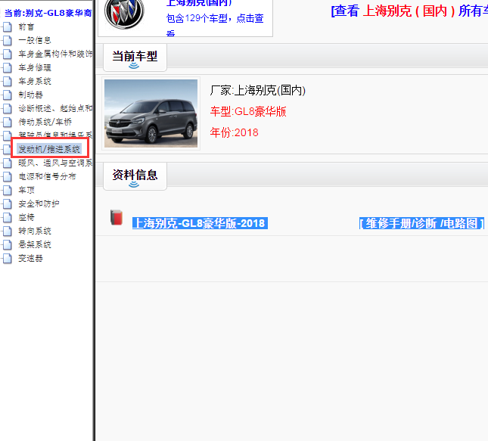
Task: Click the page icon beside 车身金属构件和装饰
Action: 8,54
